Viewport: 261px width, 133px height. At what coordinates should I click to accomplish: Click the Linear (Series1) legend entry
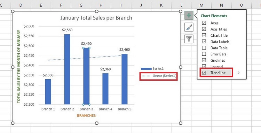point(158,76)
